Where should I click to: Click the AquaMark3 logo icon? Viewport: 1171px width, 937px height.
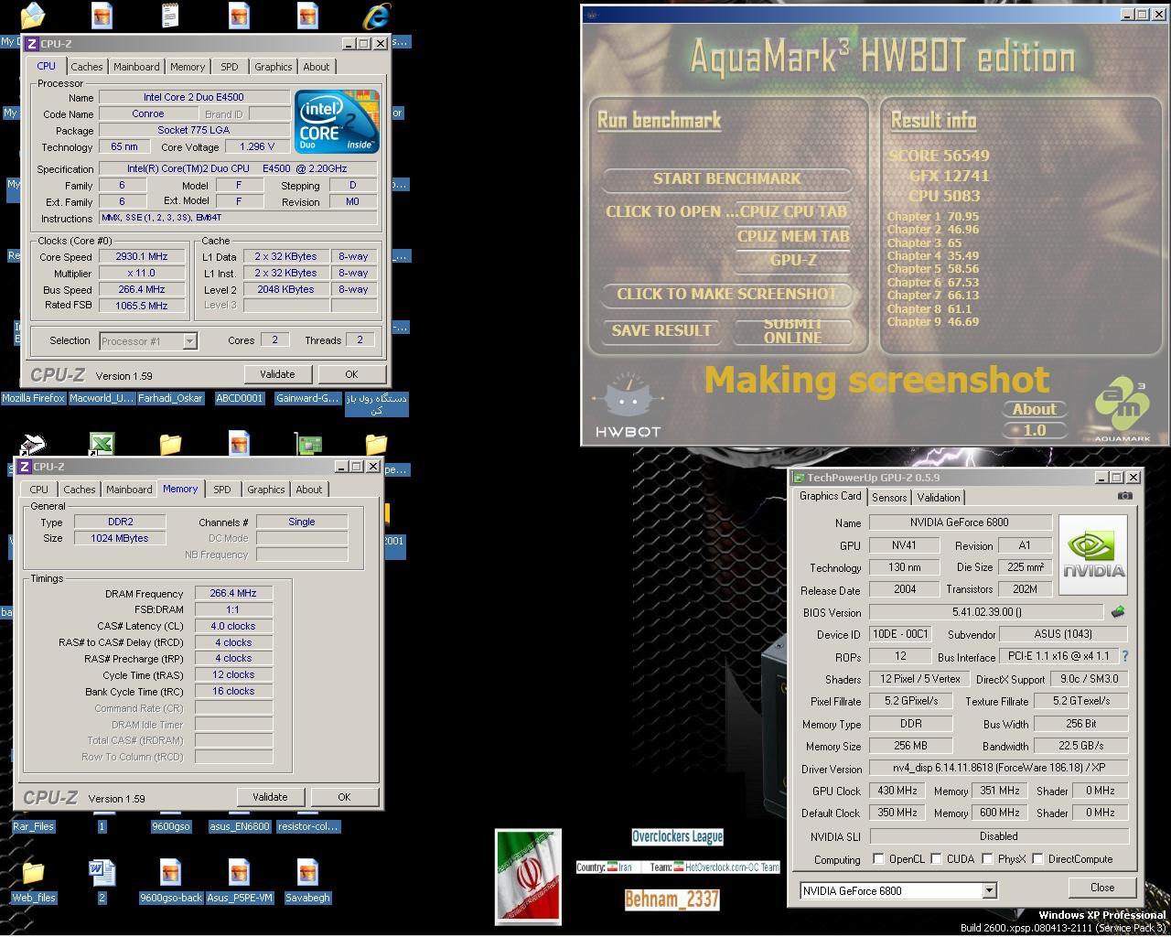click(x=1123, y=409)
